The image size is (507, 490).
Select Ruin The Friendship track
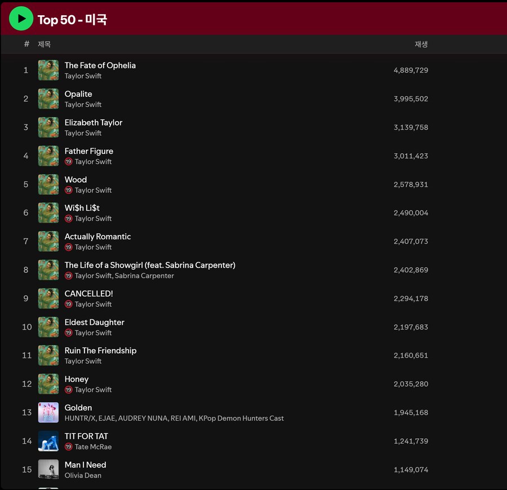(100, 350)
